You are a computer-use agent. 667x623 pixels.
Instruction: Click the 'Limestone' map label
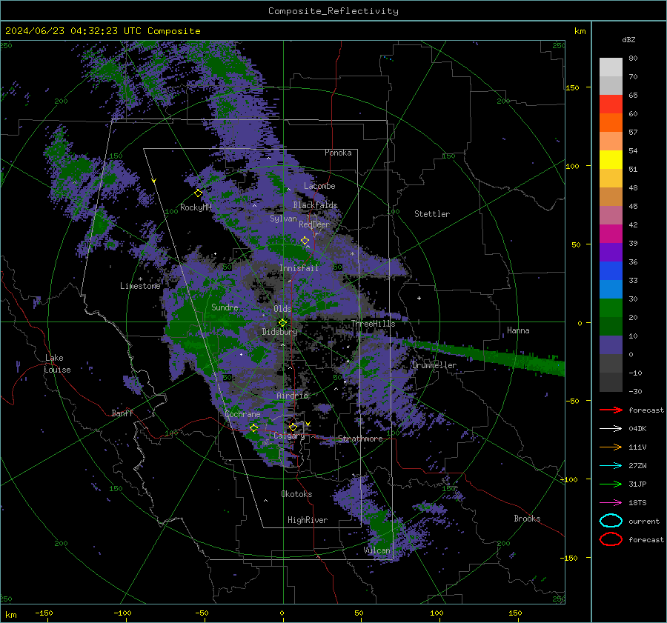click(140, 286)
